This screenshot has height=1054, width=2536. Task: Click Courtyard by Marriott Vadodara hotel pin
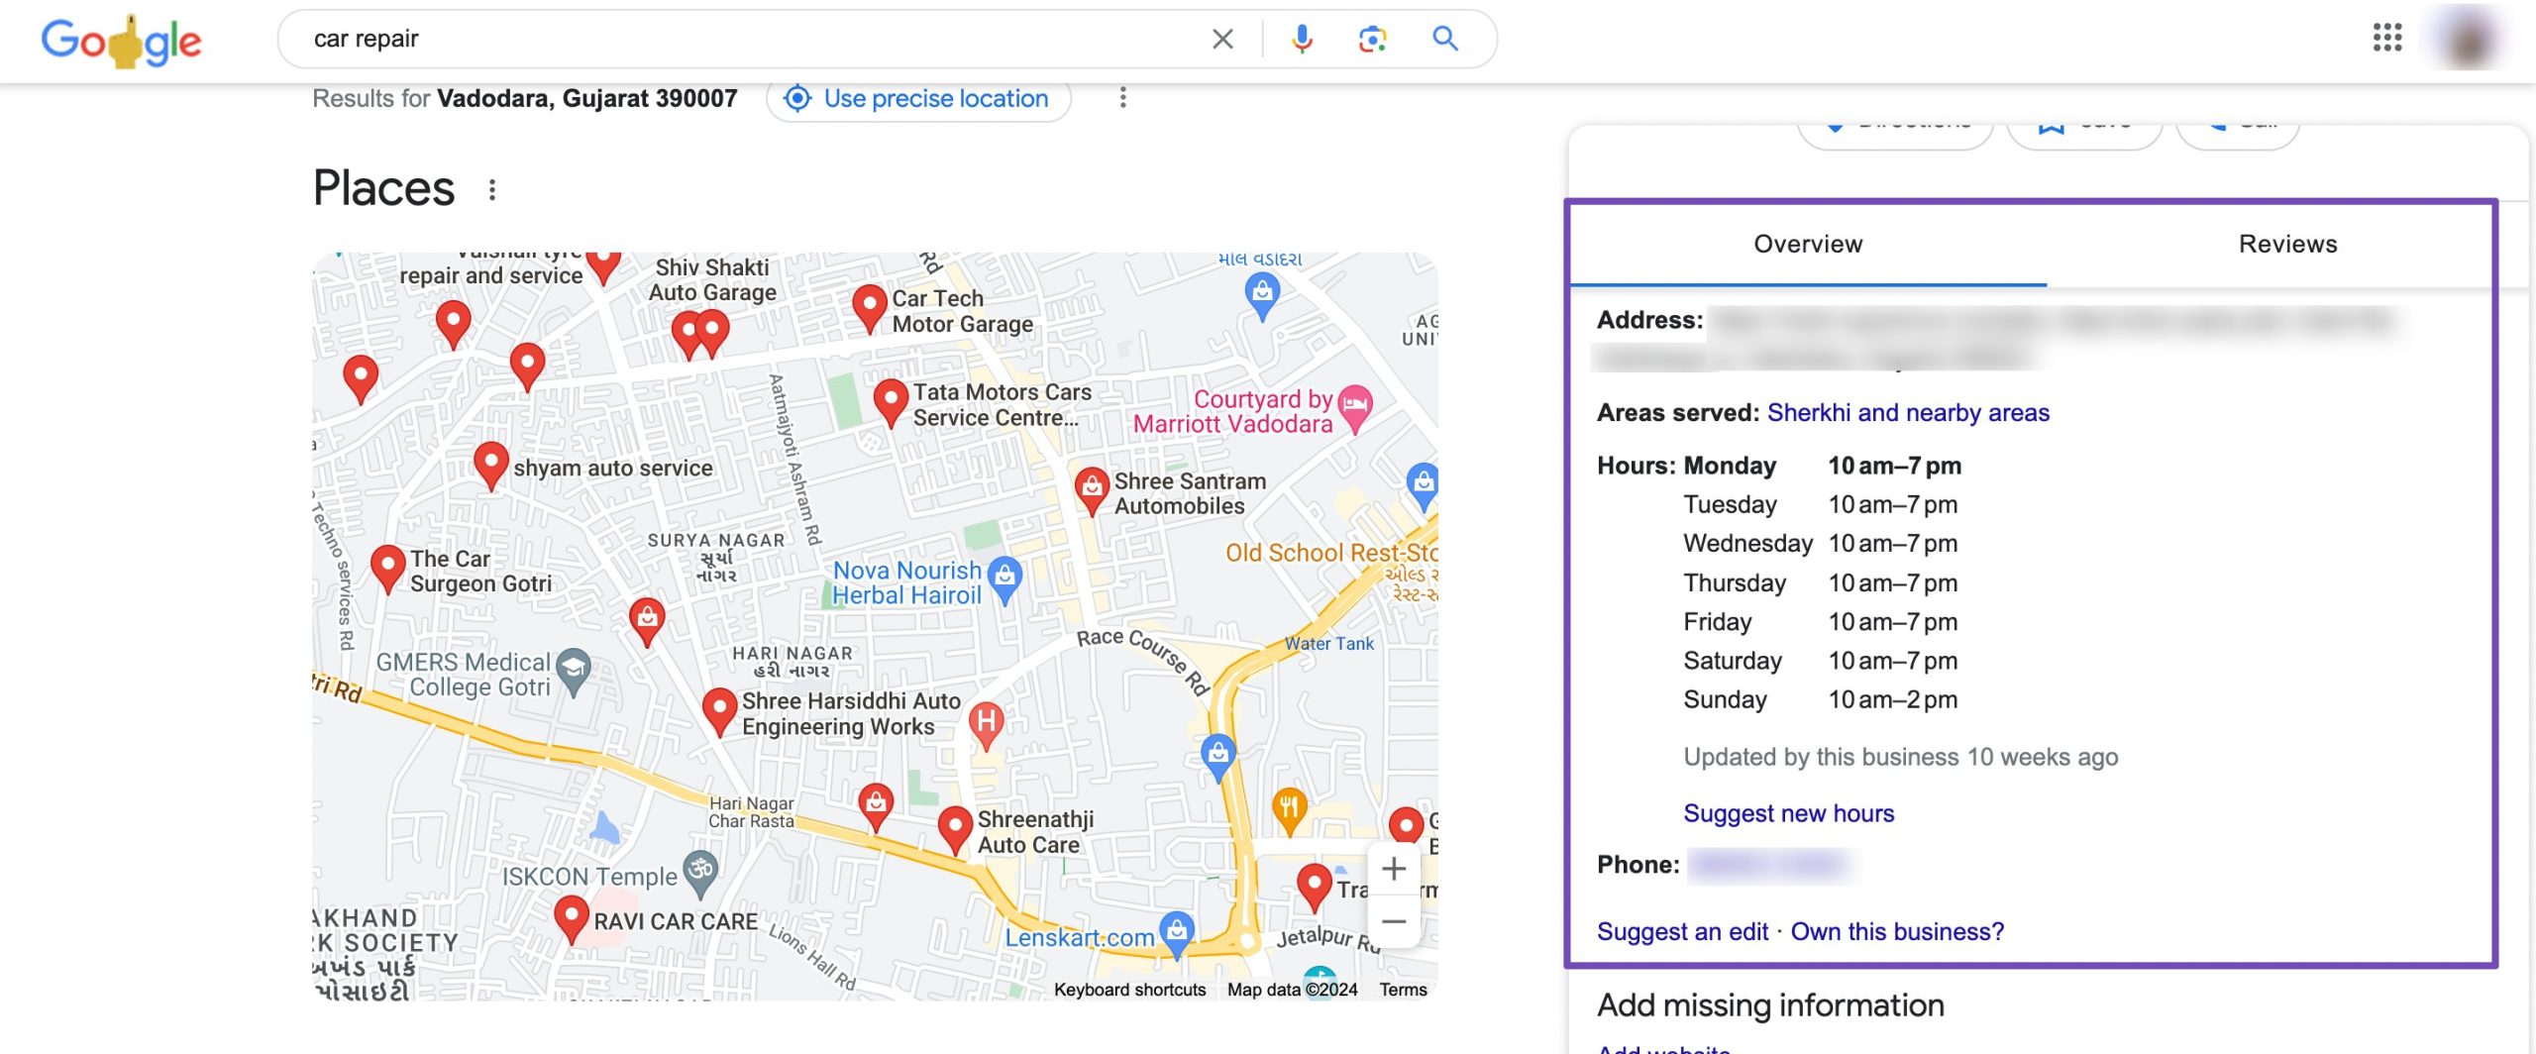point(1354,406)
